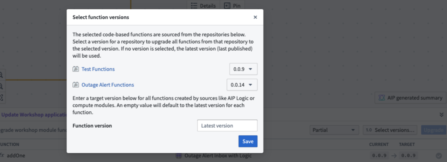Click the Pin button in background
This screenshot has width=447, height=162.
pyautogui.click(x=232, y=6)
